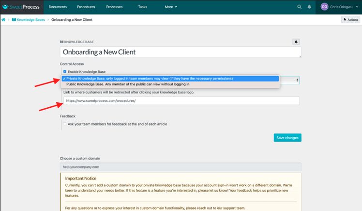
Task: Click the home icon in breadcrumb
Action: pos(4,20)
